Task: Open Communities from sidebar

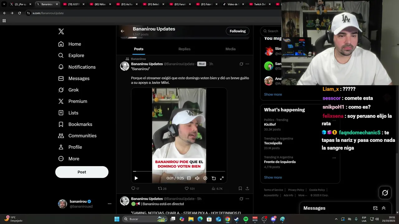Action: point(78,136)
